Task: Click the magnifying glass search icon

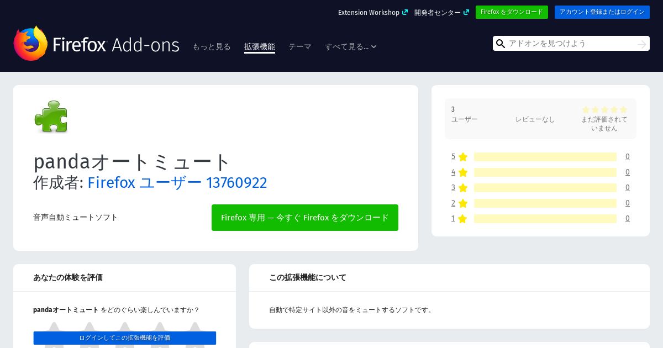Action: coord(501,44)
